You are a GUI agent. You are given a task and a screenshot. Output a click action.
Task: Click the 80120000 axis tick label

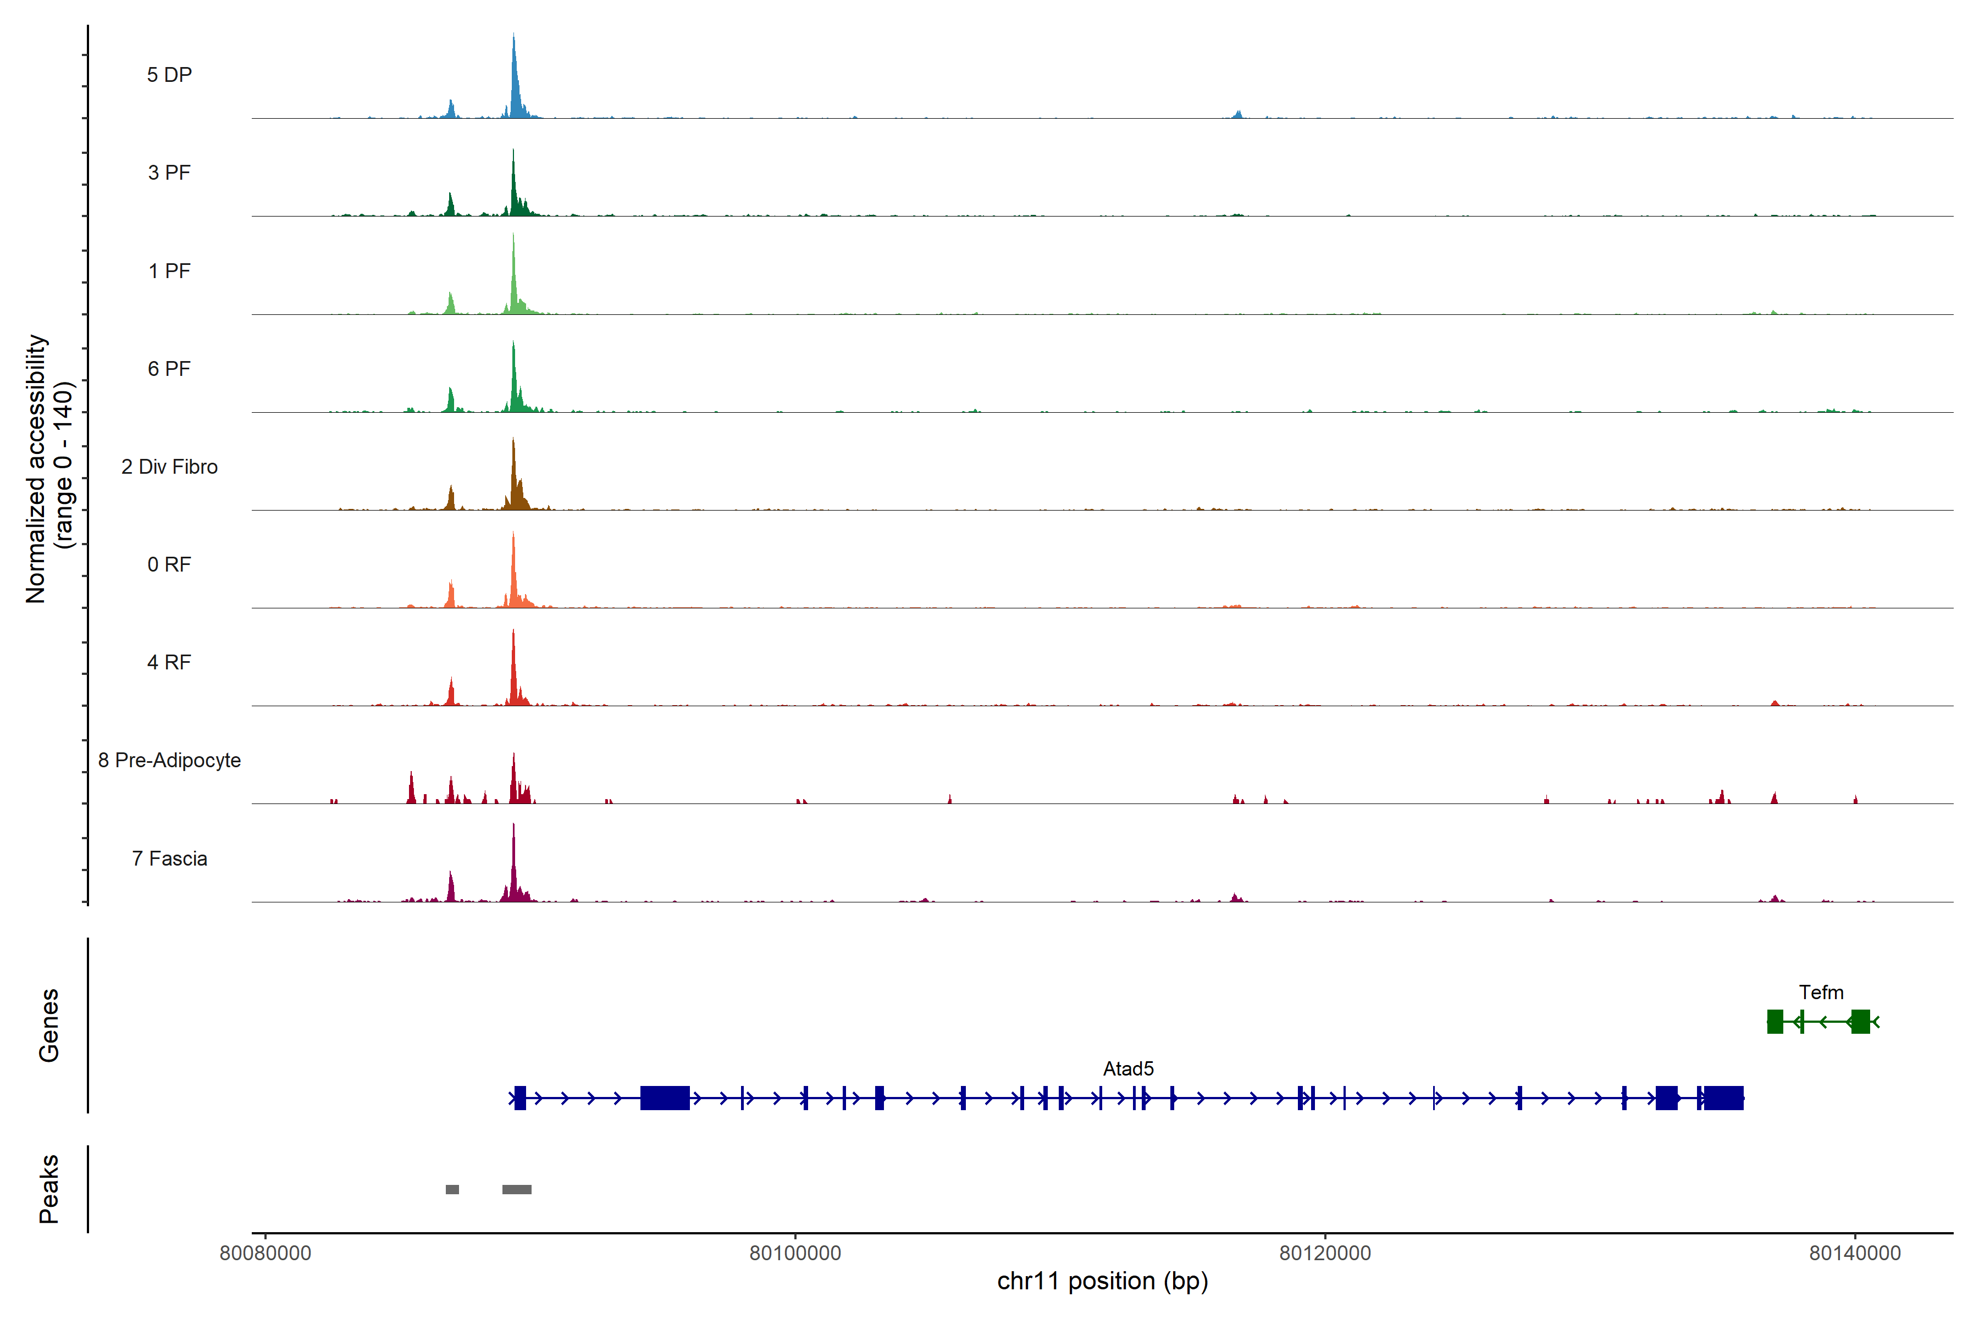1325,1254
